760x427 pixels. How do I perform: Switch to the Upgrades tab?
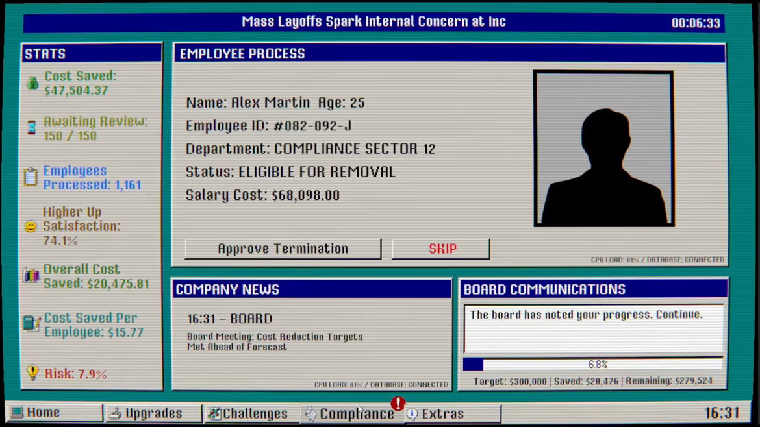tap(153, 413)
